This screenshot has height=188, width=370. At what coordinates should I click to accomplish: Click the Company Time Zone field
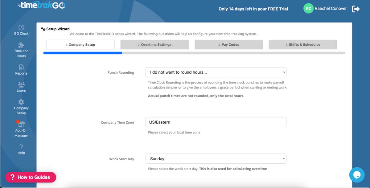216,122
